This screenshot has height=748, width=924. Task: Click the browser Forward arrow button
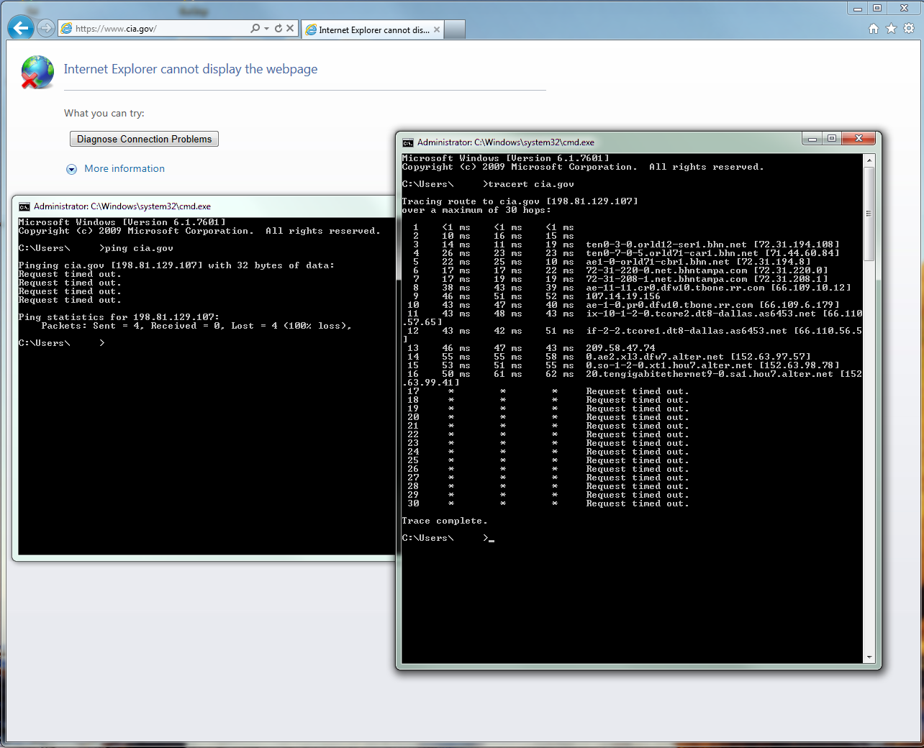point(46,28)
